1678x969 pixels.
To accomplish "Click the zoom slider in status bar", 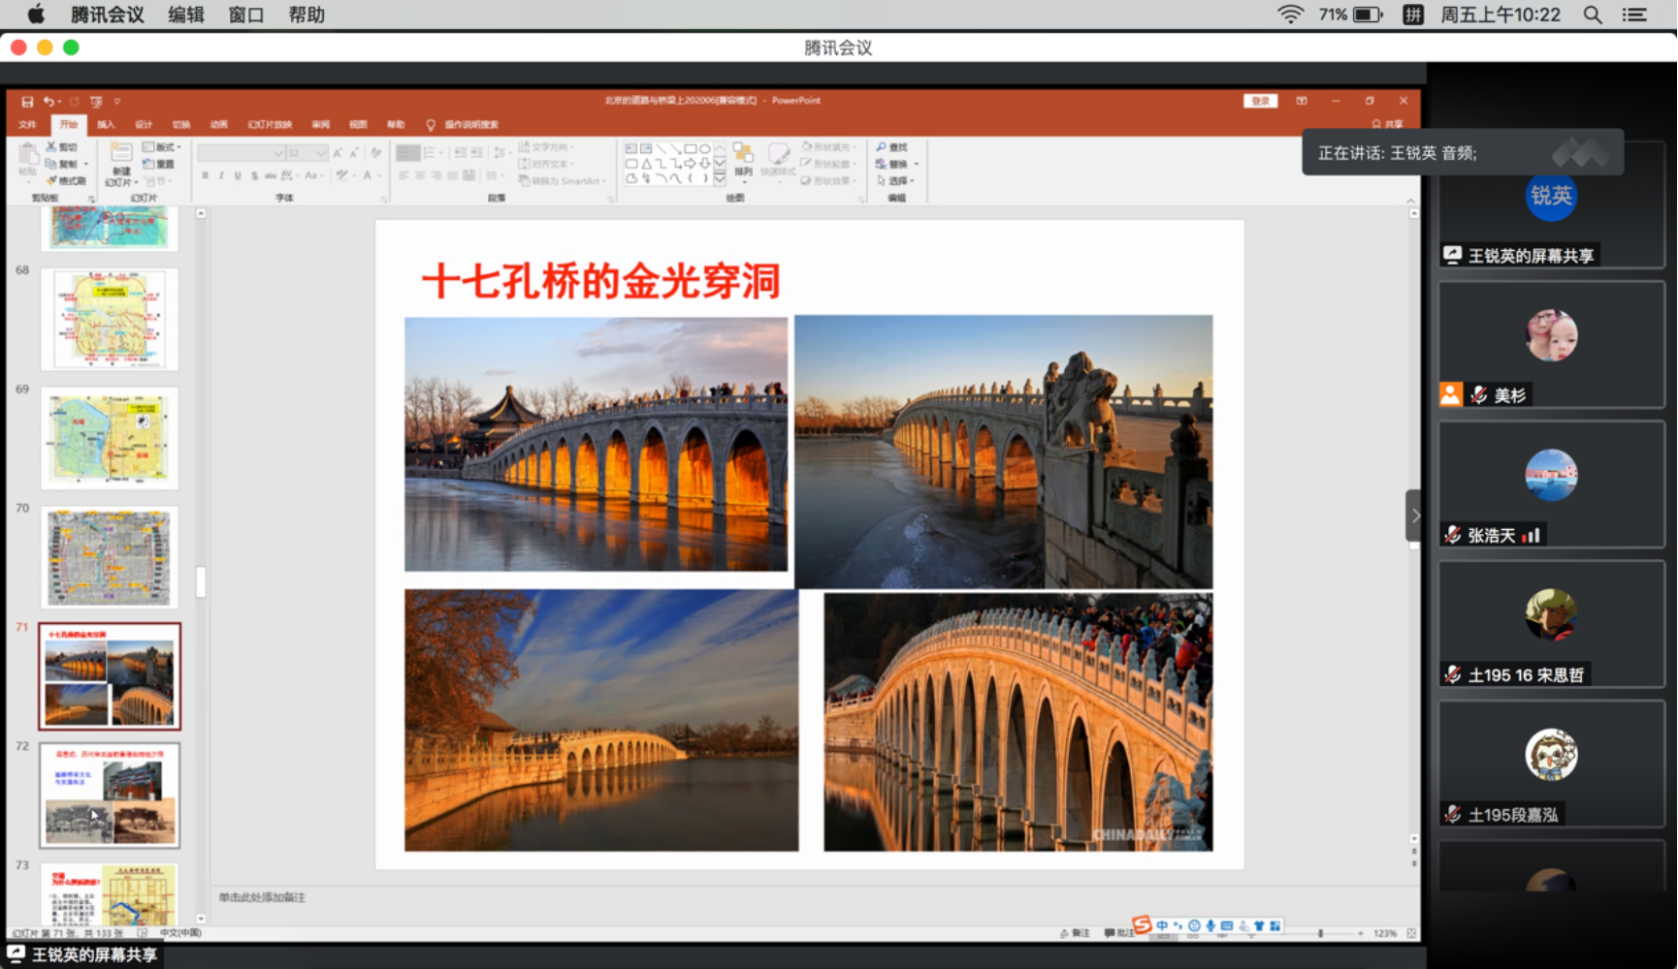I will coord(1320,933).
